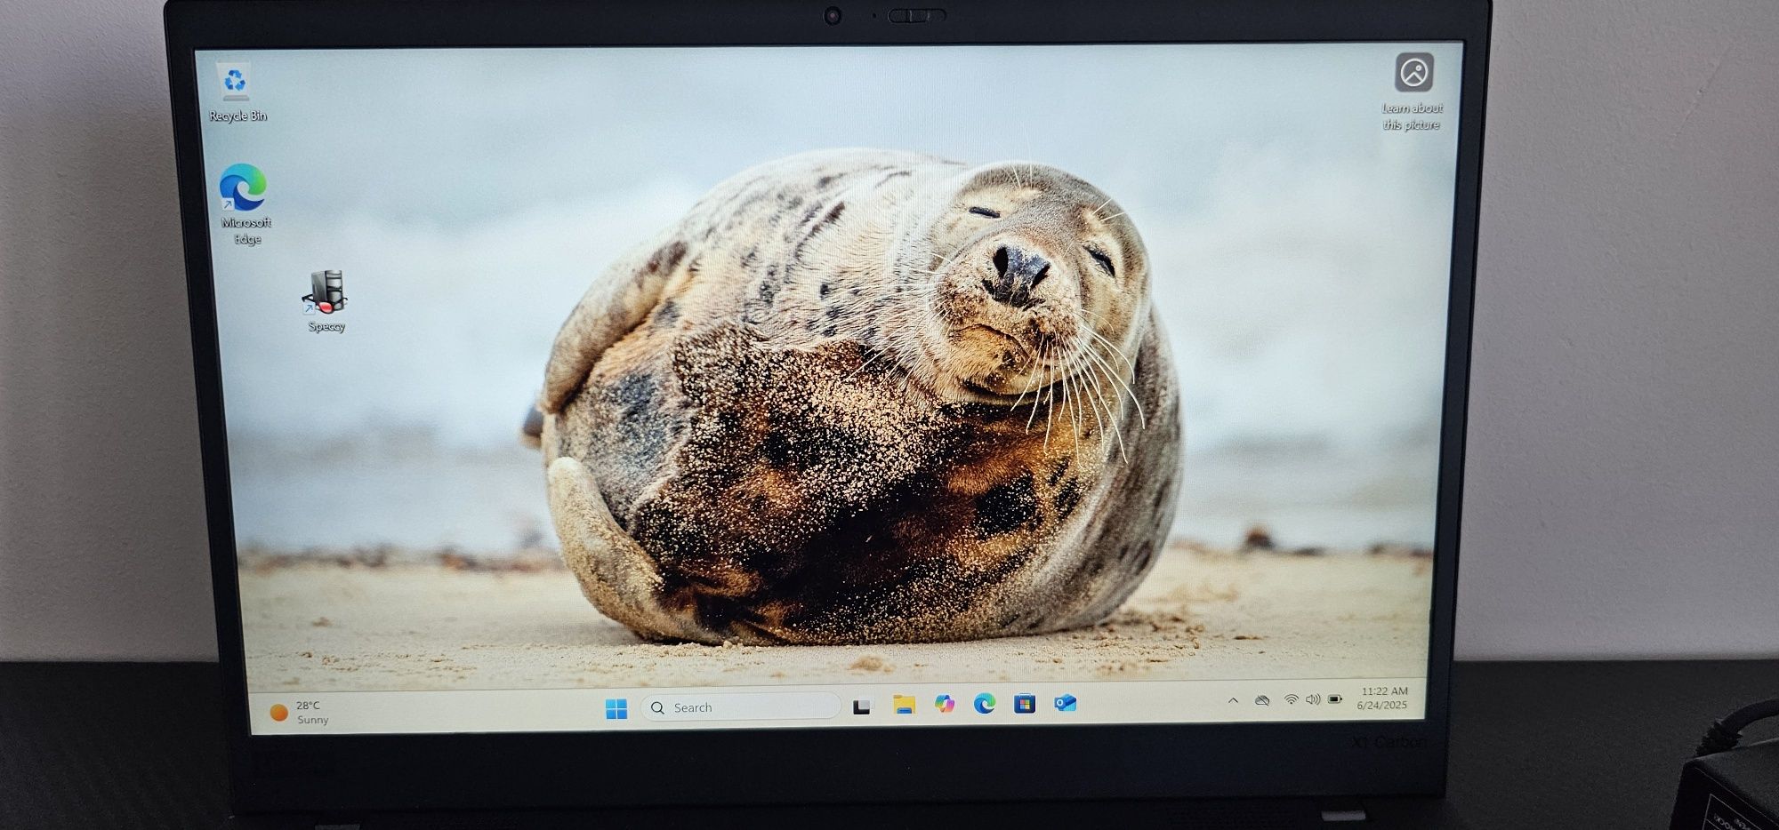Screen dimensions: 1779x830
Task: Launch Copilot from the taskbar
Action: point(944,704)
